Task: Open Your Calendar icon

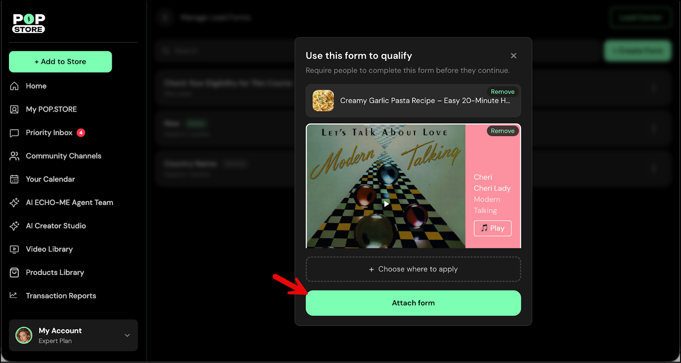Action: point(14,179)
